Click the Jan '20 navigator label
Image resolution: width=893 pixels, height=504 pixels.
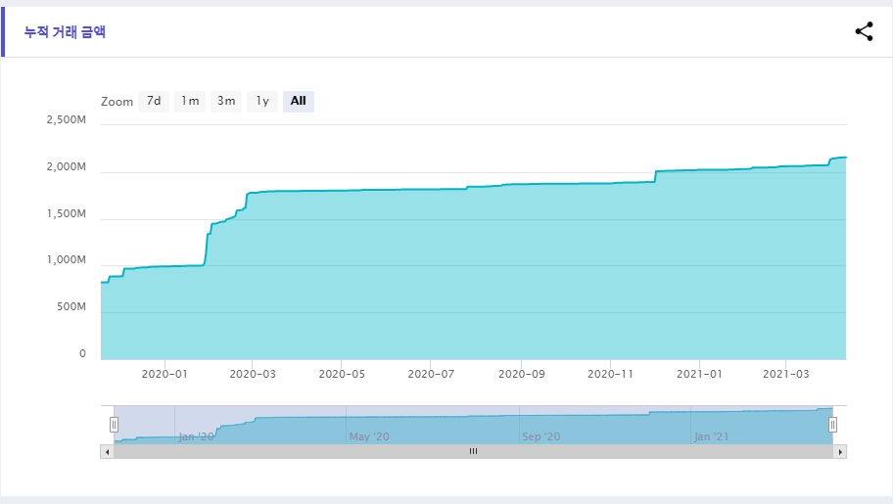[x=196, y=436]
